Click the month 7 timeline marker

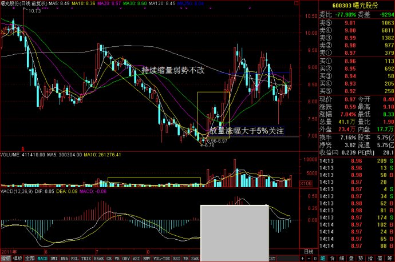click(97, 252)
